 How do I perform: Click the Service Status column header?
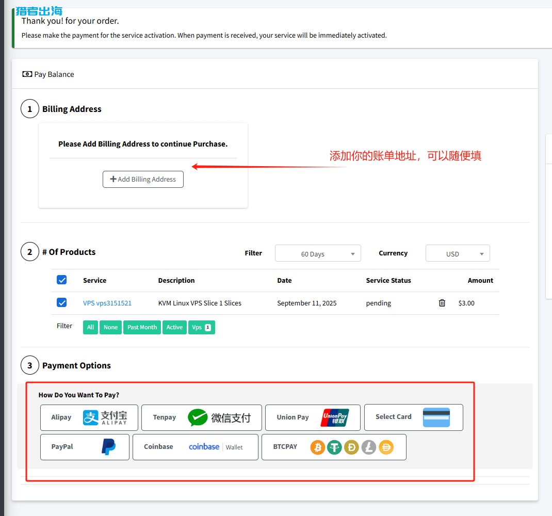coord(388,280)
